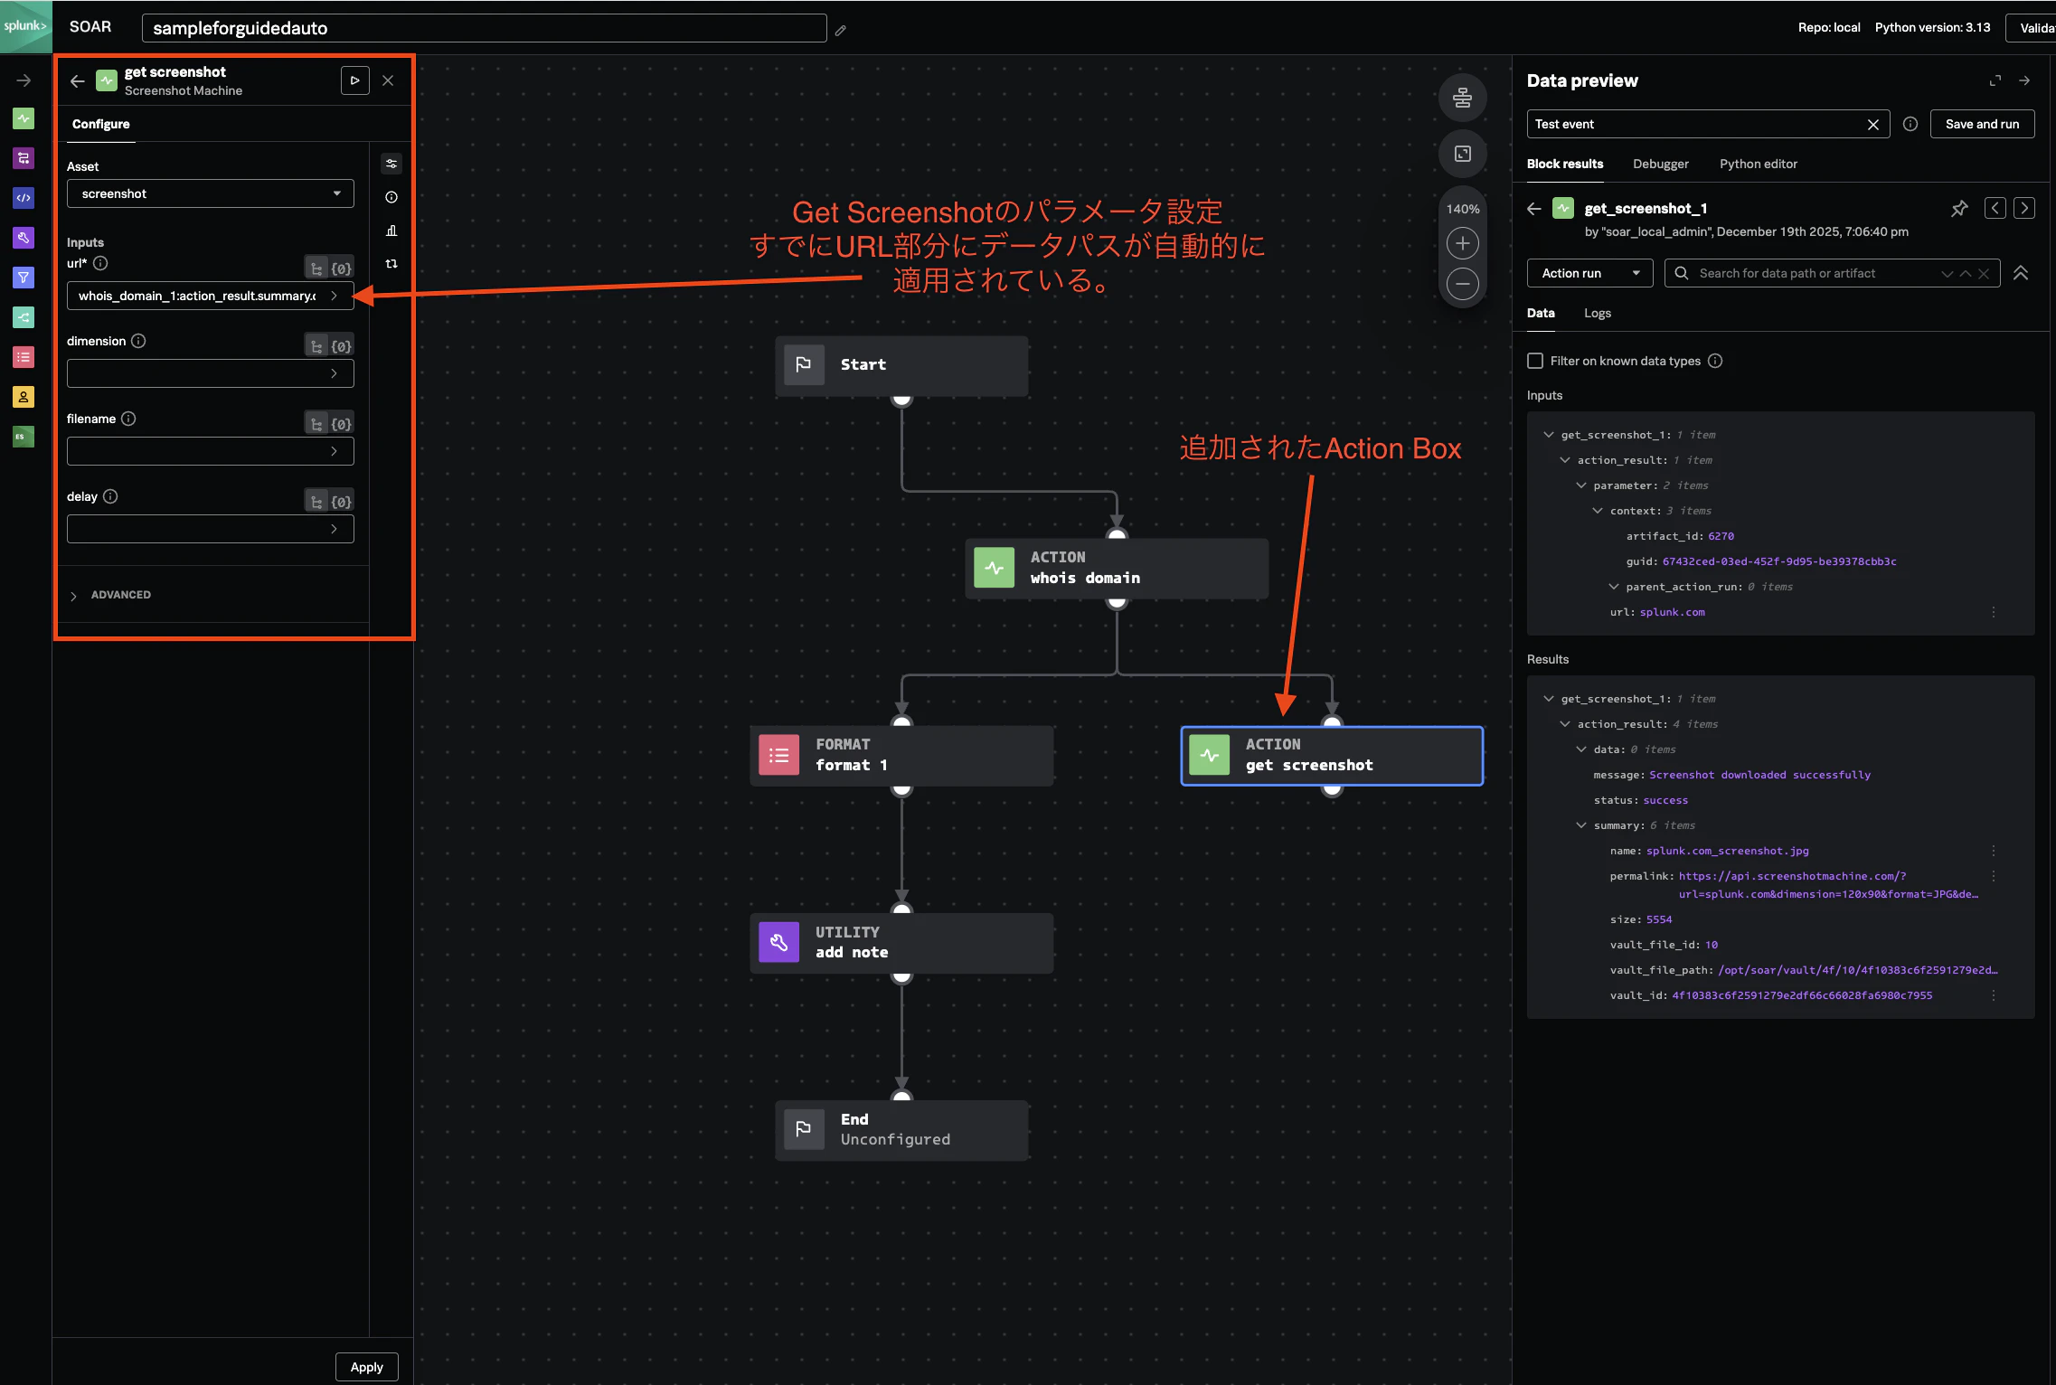Click the purple Utility wrench icon in the sidebar
The height and width of the screenshot is (1385, 2056).
[24, 238]
